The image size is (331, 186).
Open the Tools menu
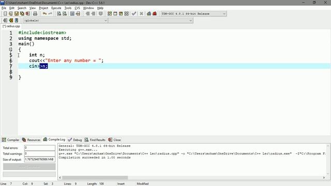point(68,8)
